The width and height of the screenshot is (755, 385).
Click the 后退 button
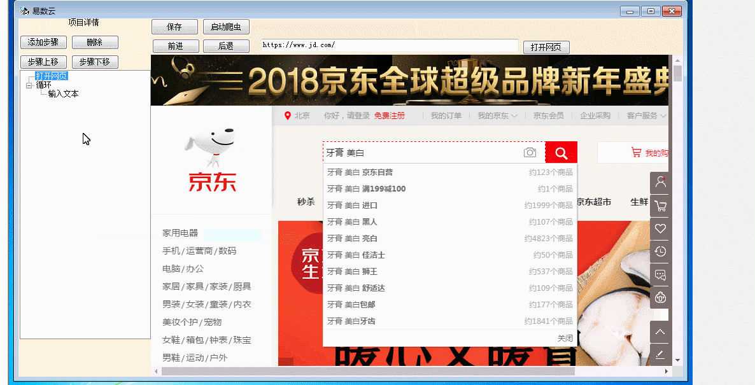pos(226,46)
